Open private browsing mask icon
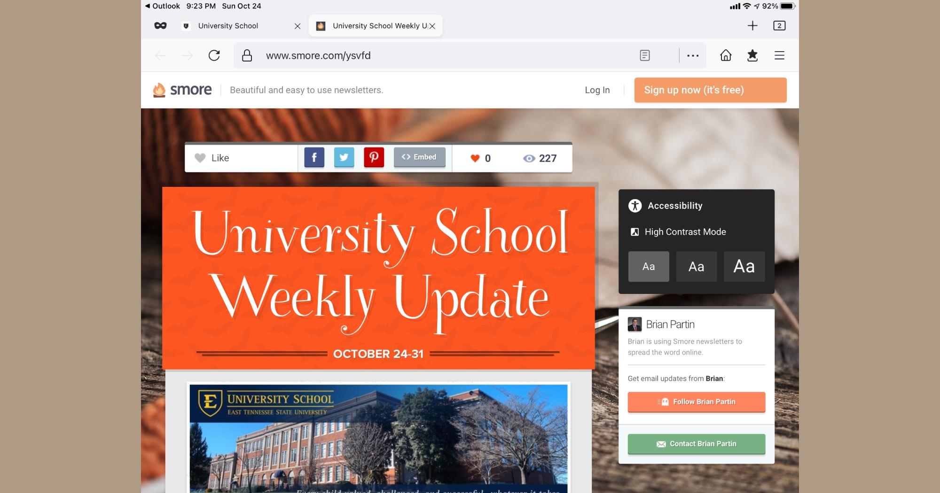940x493 pixels. [160, 26]
